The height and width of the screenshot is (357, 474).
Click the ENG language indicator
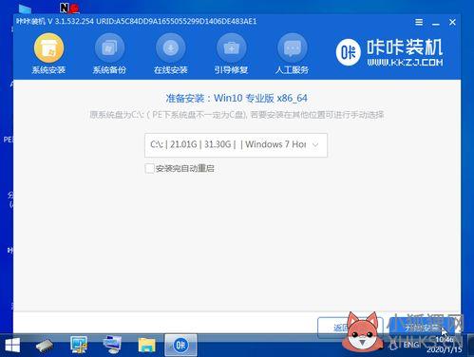click(411, 345)
